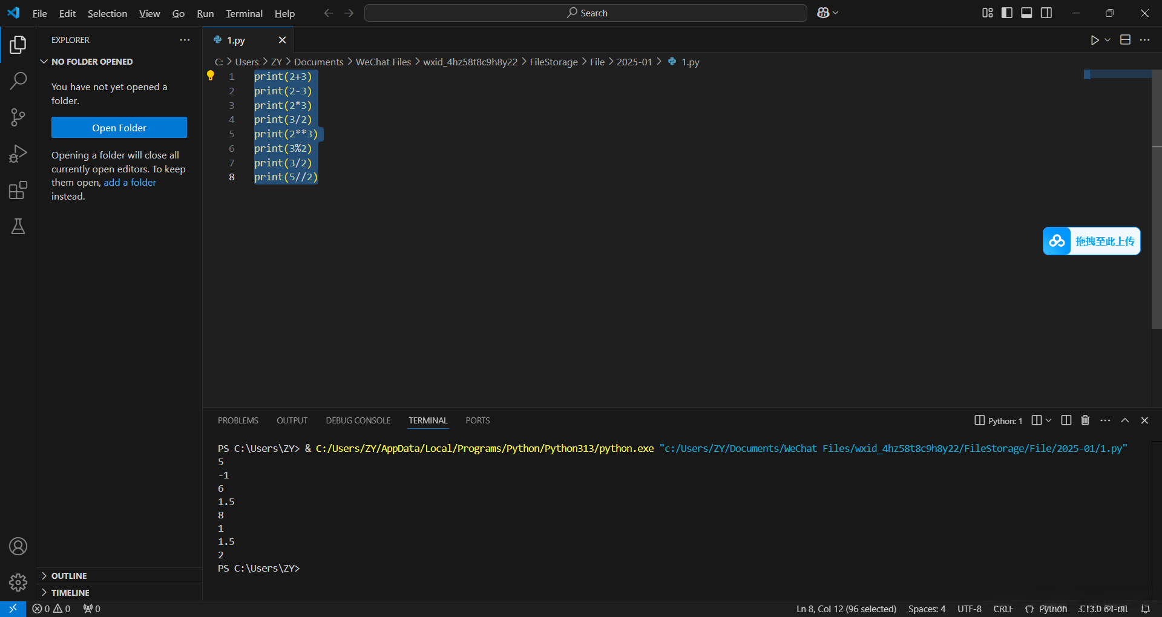Click the Run Python File play button

tap(1094, 40)
